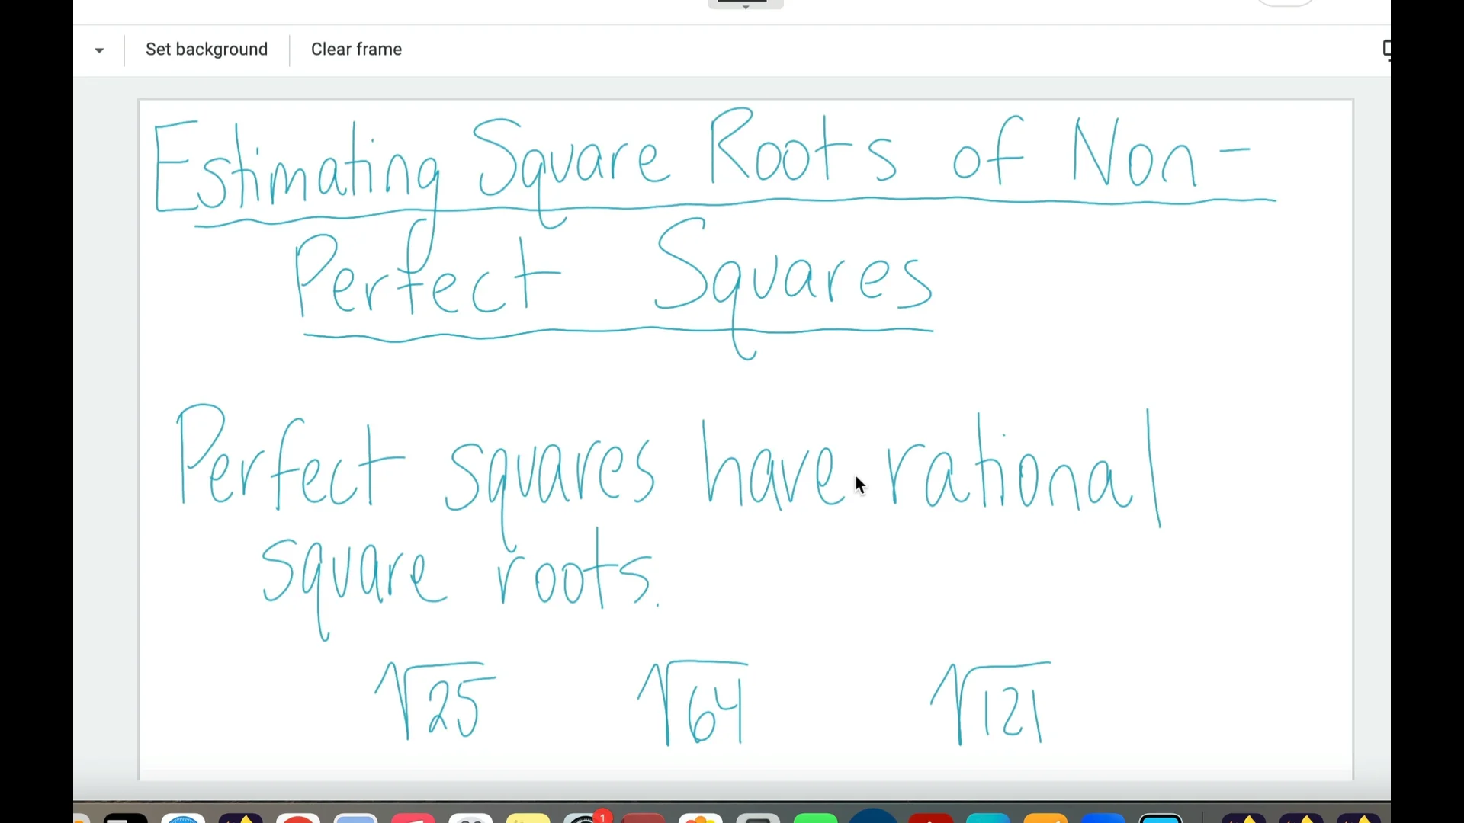1464x823 pixels.
Task: Click the handwritten square root of 25
Action: point(435,700)
